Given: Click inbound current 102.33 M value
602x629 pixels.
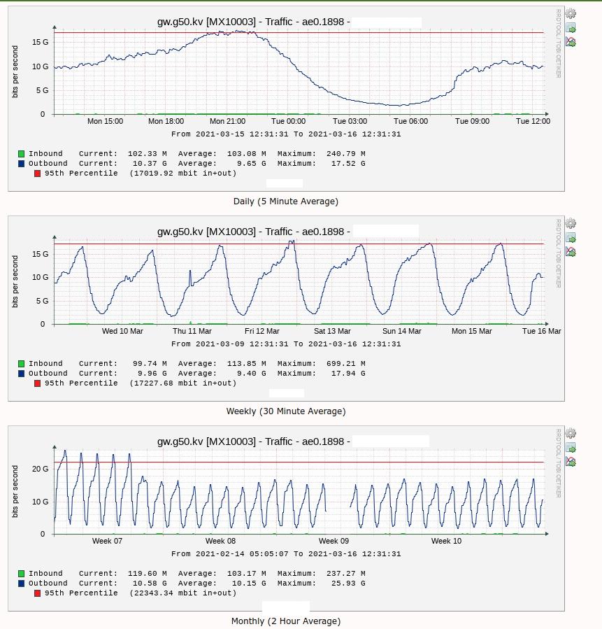Looking at the screenshot, I should pos(147,154).
